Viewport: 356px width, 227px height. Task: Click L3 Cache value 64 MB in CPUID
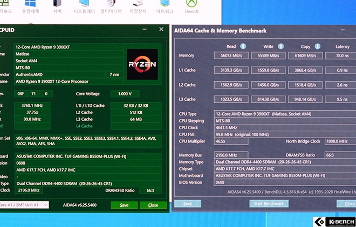click(136, 119)
